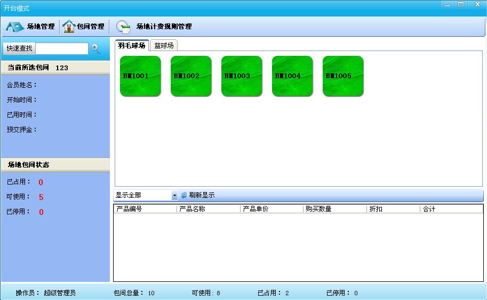Click the 包间管理 house icon
The width and height of the screenshot is (487, 300).
pyautogui.click(x=68, y=27)
